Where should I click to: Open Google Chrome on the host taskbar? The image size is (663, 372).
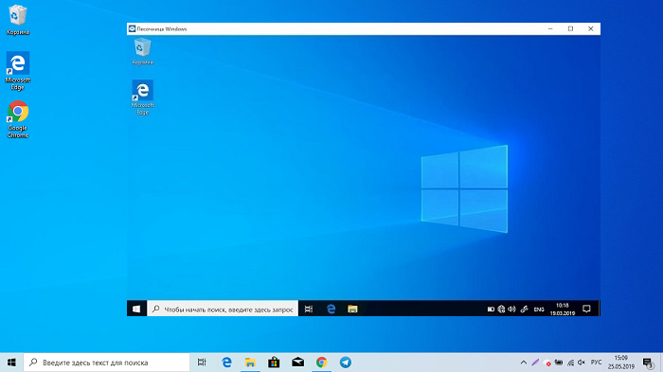(x=321, y=363)
